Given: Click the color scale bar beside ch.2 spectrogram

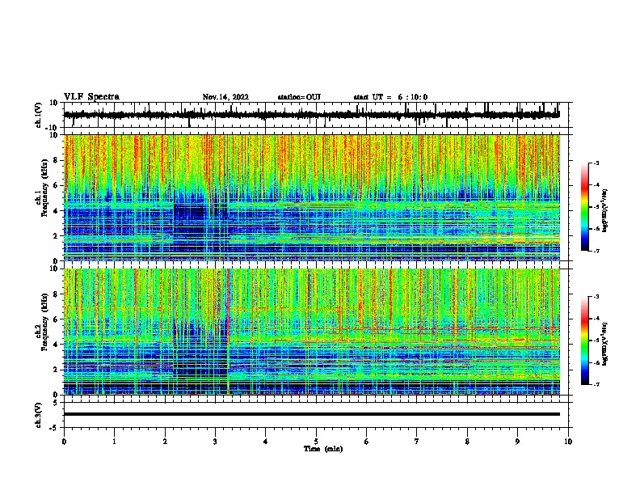Looking at the screenshot, I should pyautogui.click(x=584, y=341).
